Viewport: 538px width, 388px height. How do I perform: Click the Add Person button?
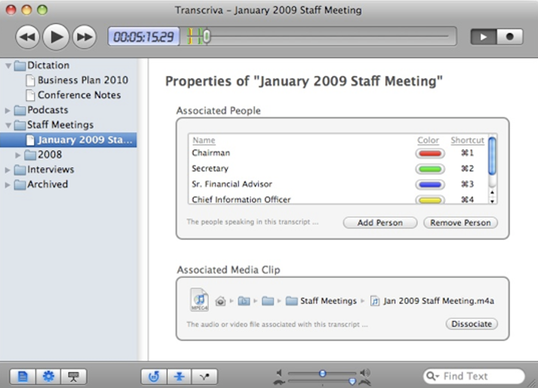380,222
